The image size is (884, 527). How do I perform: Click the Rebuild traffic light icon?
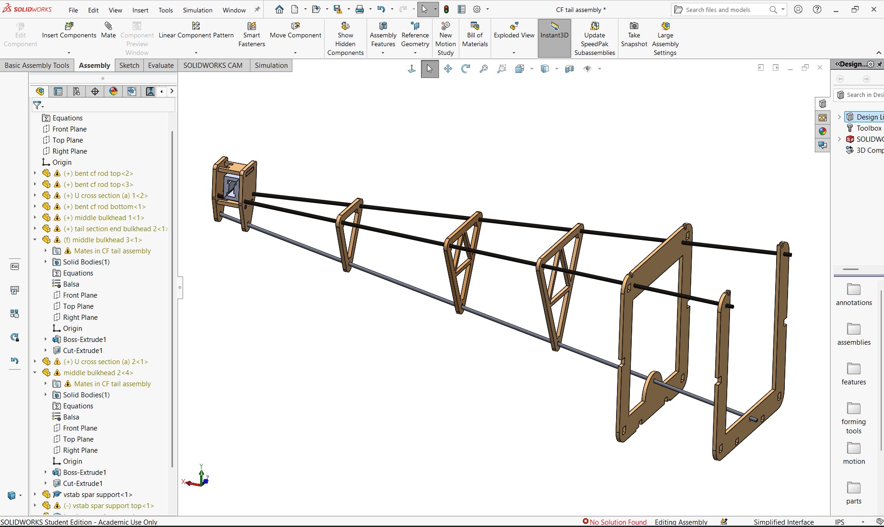[x=446, y=9]
